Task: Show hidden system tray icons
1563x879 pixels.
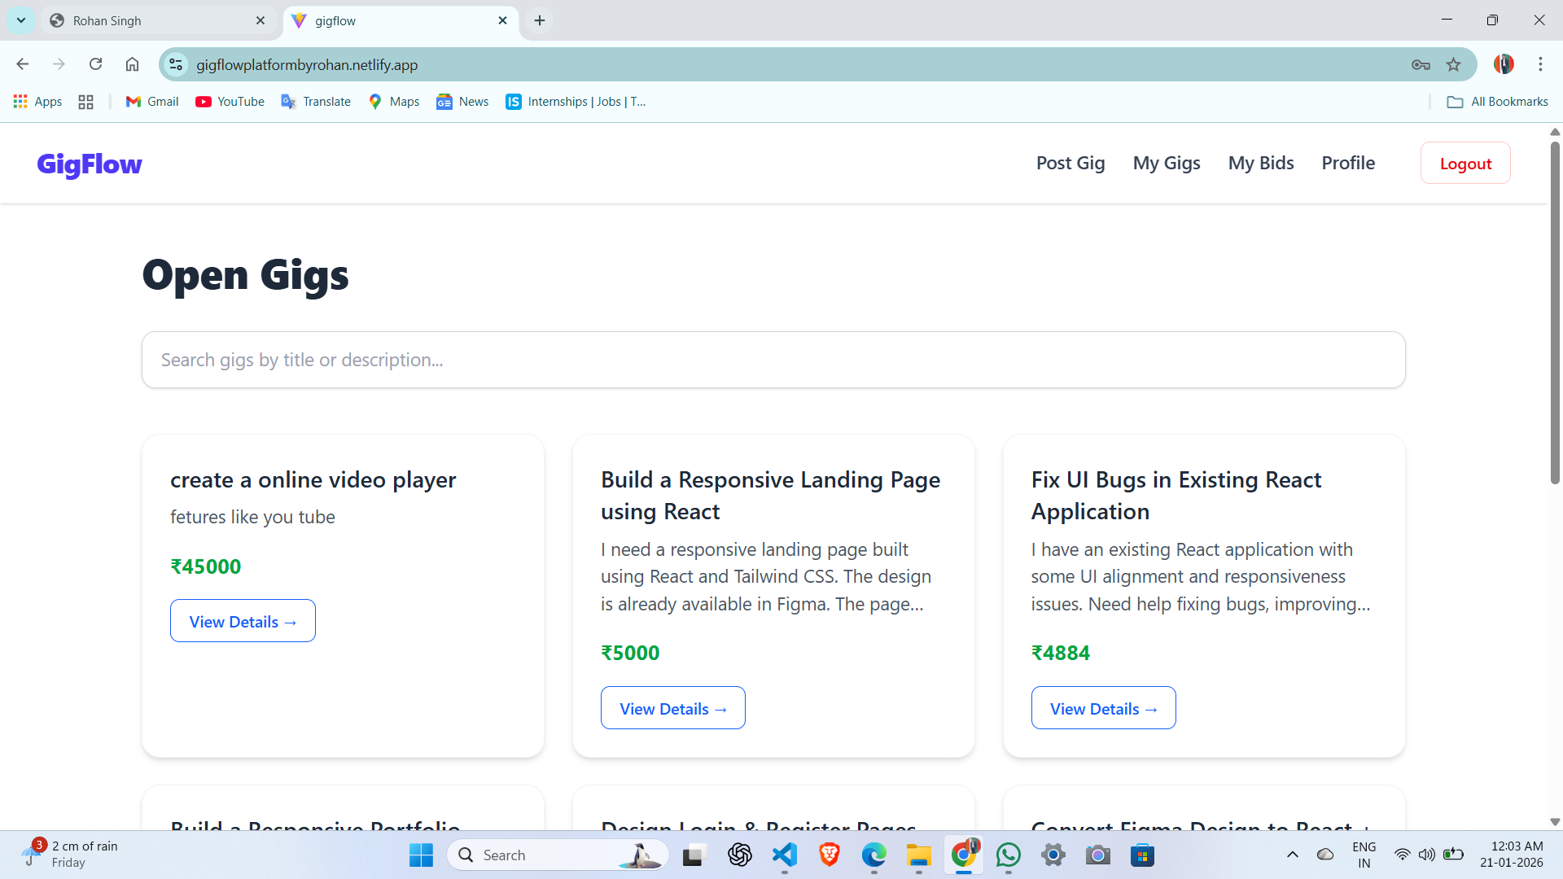Action: 1292,855
